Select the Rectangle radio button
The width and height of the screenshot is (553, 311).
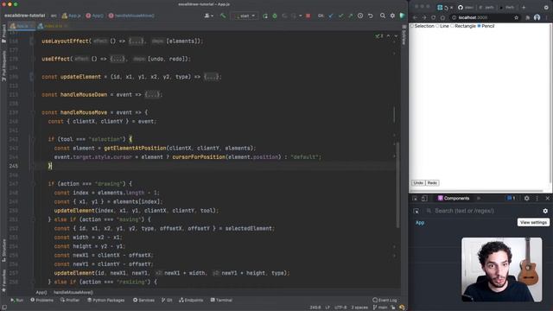tap(453, 26)
